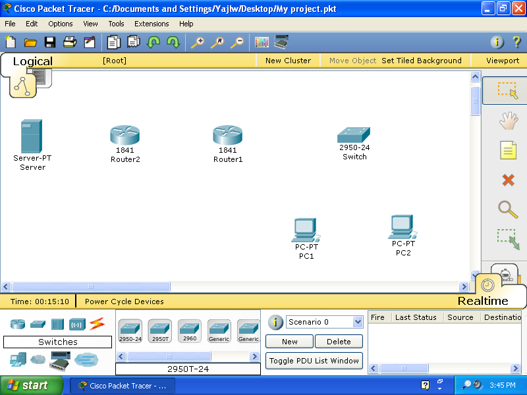Open the Extensions menu
Viewport: 527px width, 395px height.
click(152, 24)
